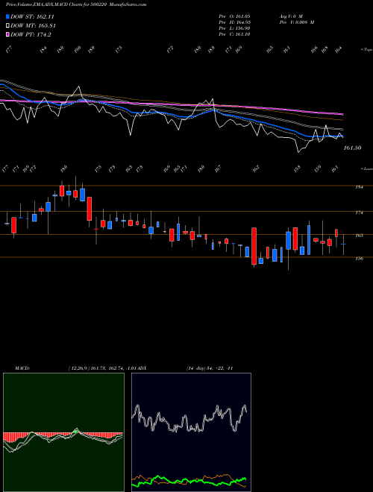Open the MACD histogram chart panel
The height and width of the screenshot is (492, 373).
(x=63, y=432)
